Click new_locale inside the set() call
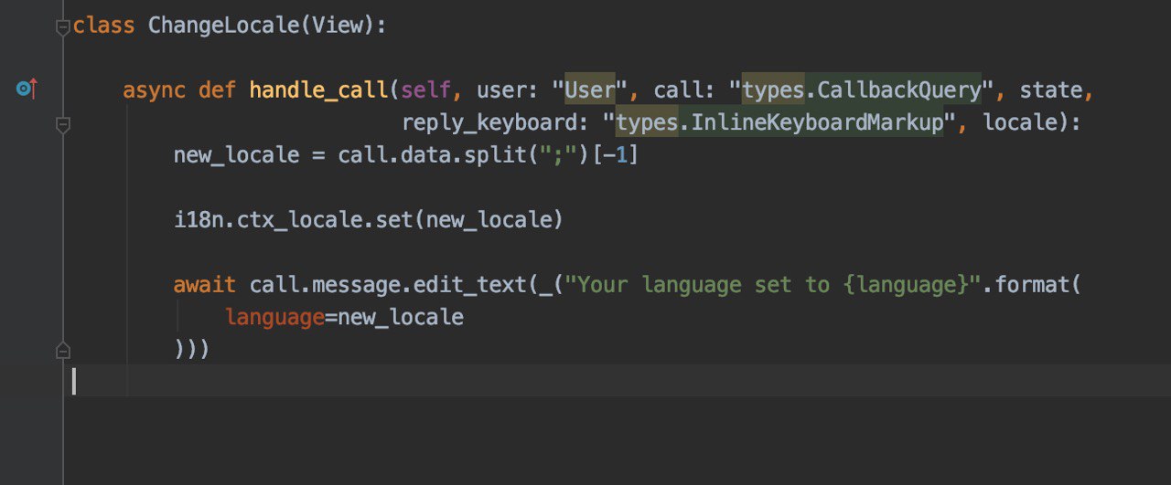 [x=489, y=220]
